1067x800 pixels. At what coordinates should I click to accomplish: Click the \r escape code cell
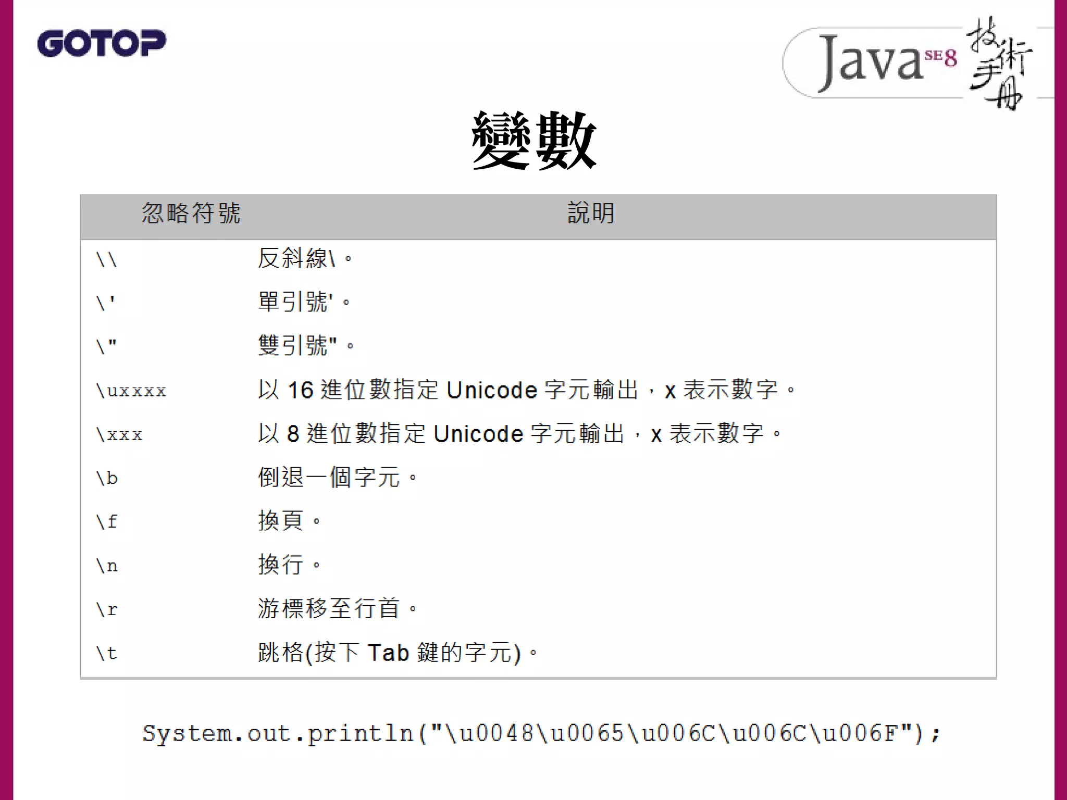pos(107,609)
